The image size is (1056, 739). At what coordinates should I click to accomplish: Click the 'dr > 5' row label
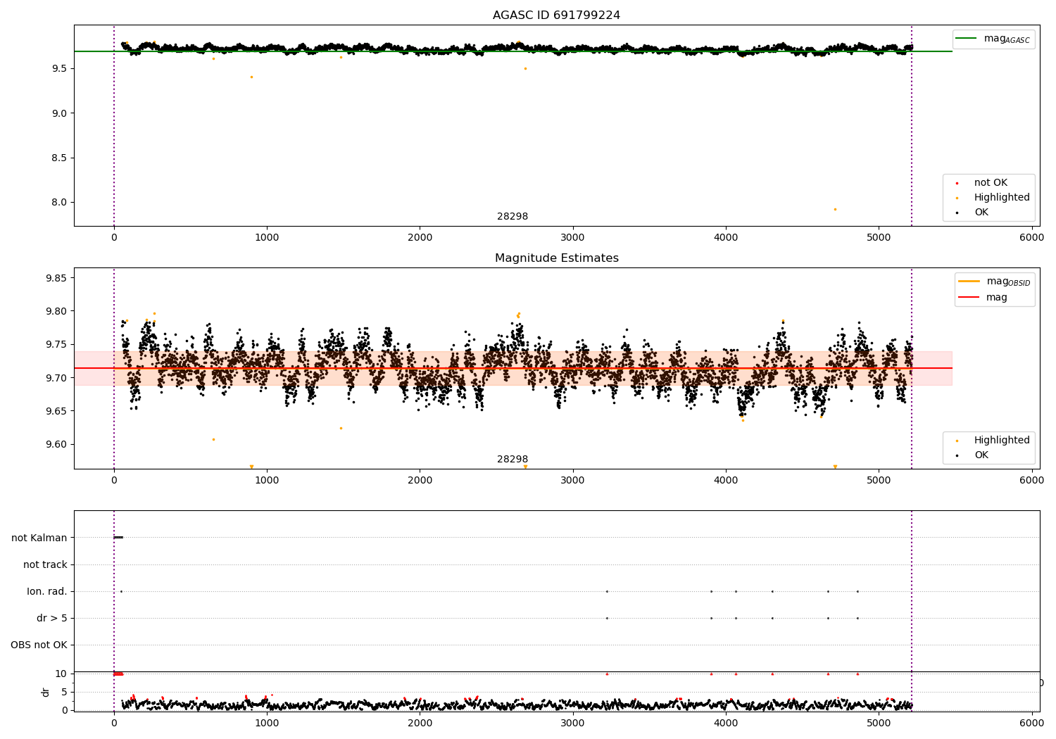click(52, 618)
